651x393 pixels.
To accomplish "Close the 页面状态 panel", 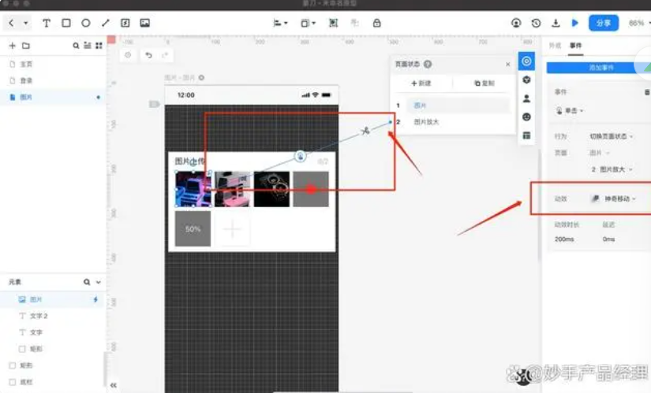I will (507, 65).
